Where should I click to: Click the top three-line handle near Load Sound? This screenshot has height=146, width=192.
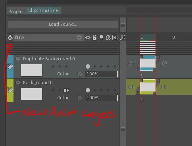[123, 25]
